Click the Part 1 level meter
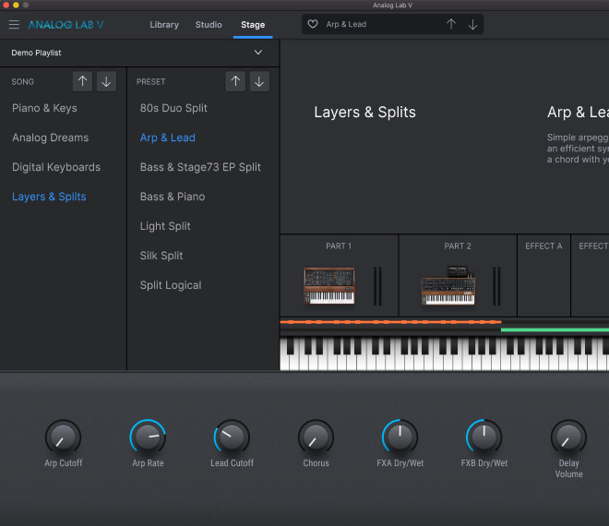Viewport: 609px width, 526px height. (x=377, y=286)
